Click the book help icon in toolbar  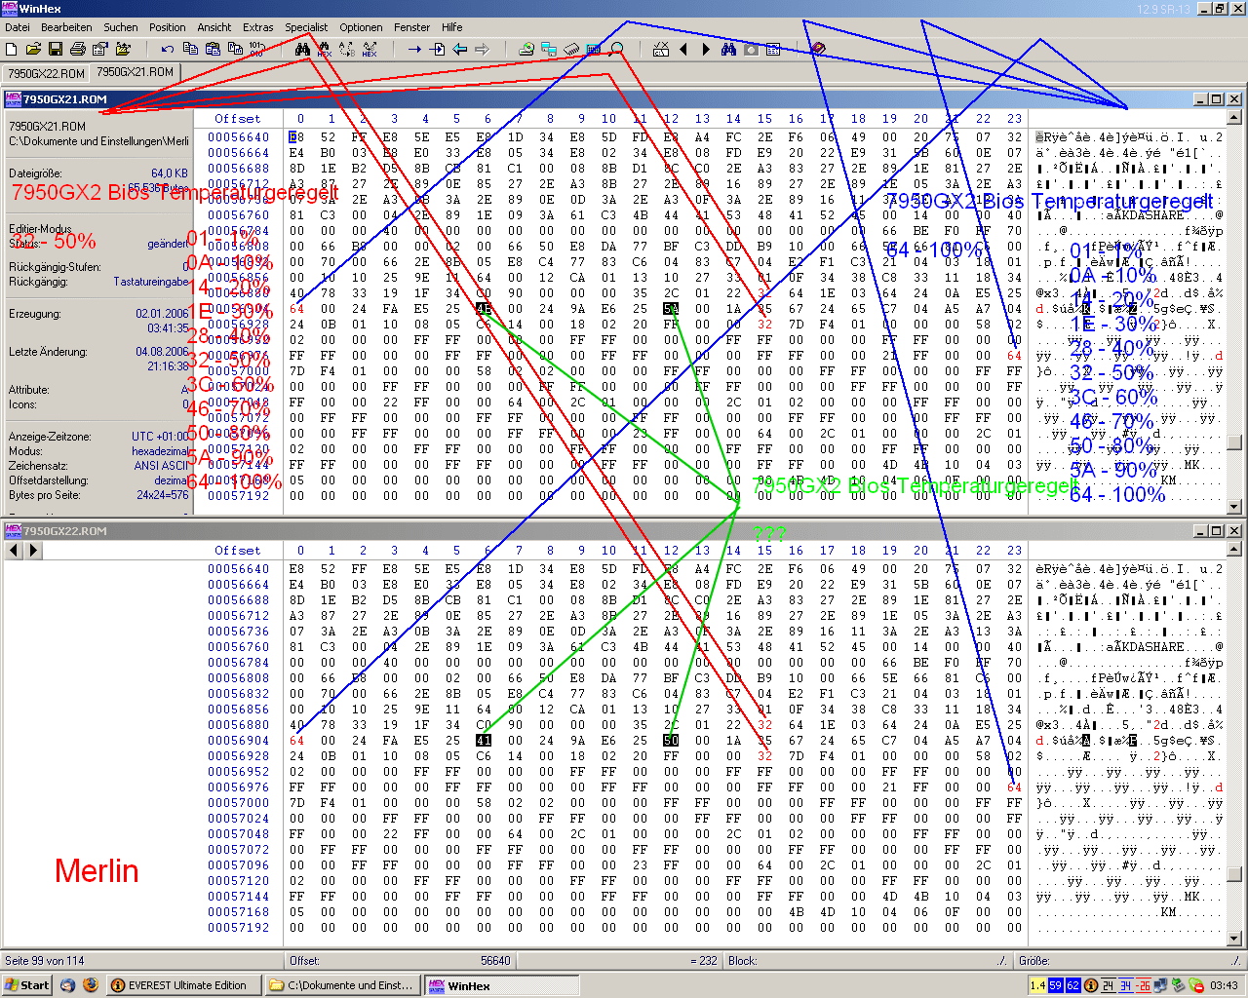pos(818,49)
